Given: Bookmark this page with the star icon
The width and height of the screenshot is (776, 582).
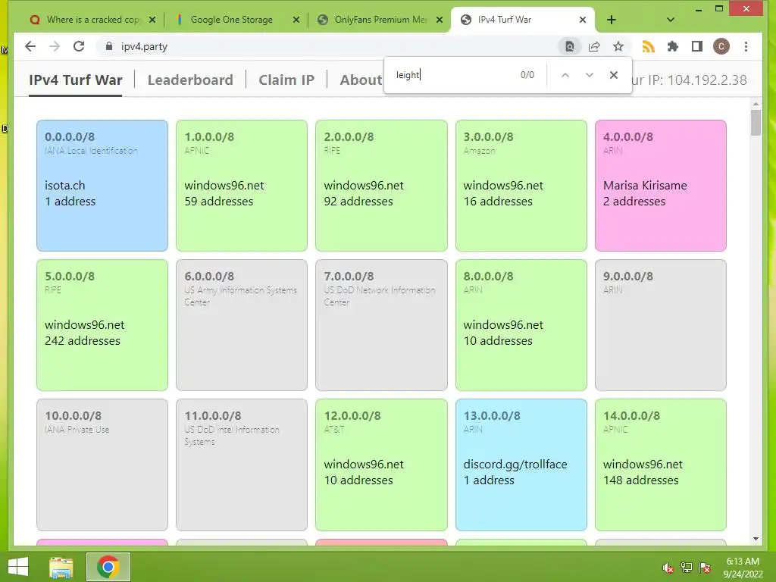Looking at the screenshot, I should [618, 46].
